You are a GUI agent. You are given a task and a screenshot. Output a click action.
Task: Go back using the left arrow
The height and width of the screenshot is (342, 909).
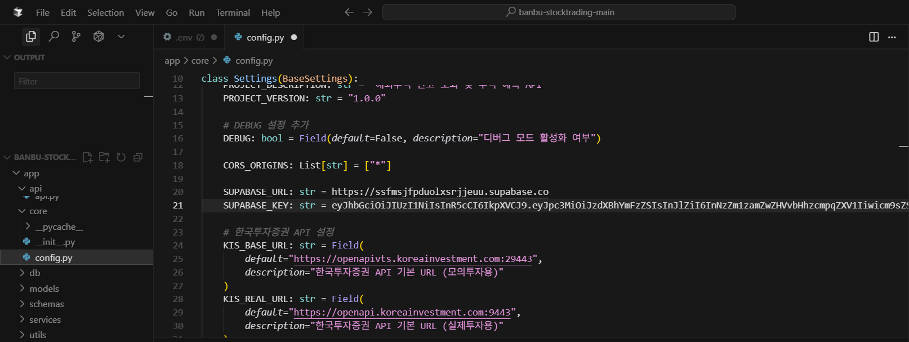[349, 12]
